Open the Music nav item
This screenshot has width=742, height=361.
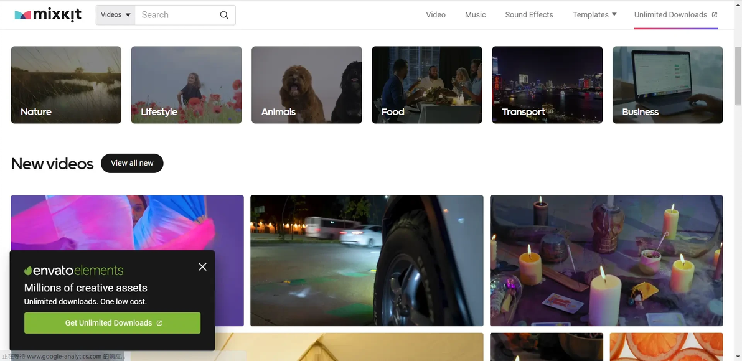pos(475,15)
